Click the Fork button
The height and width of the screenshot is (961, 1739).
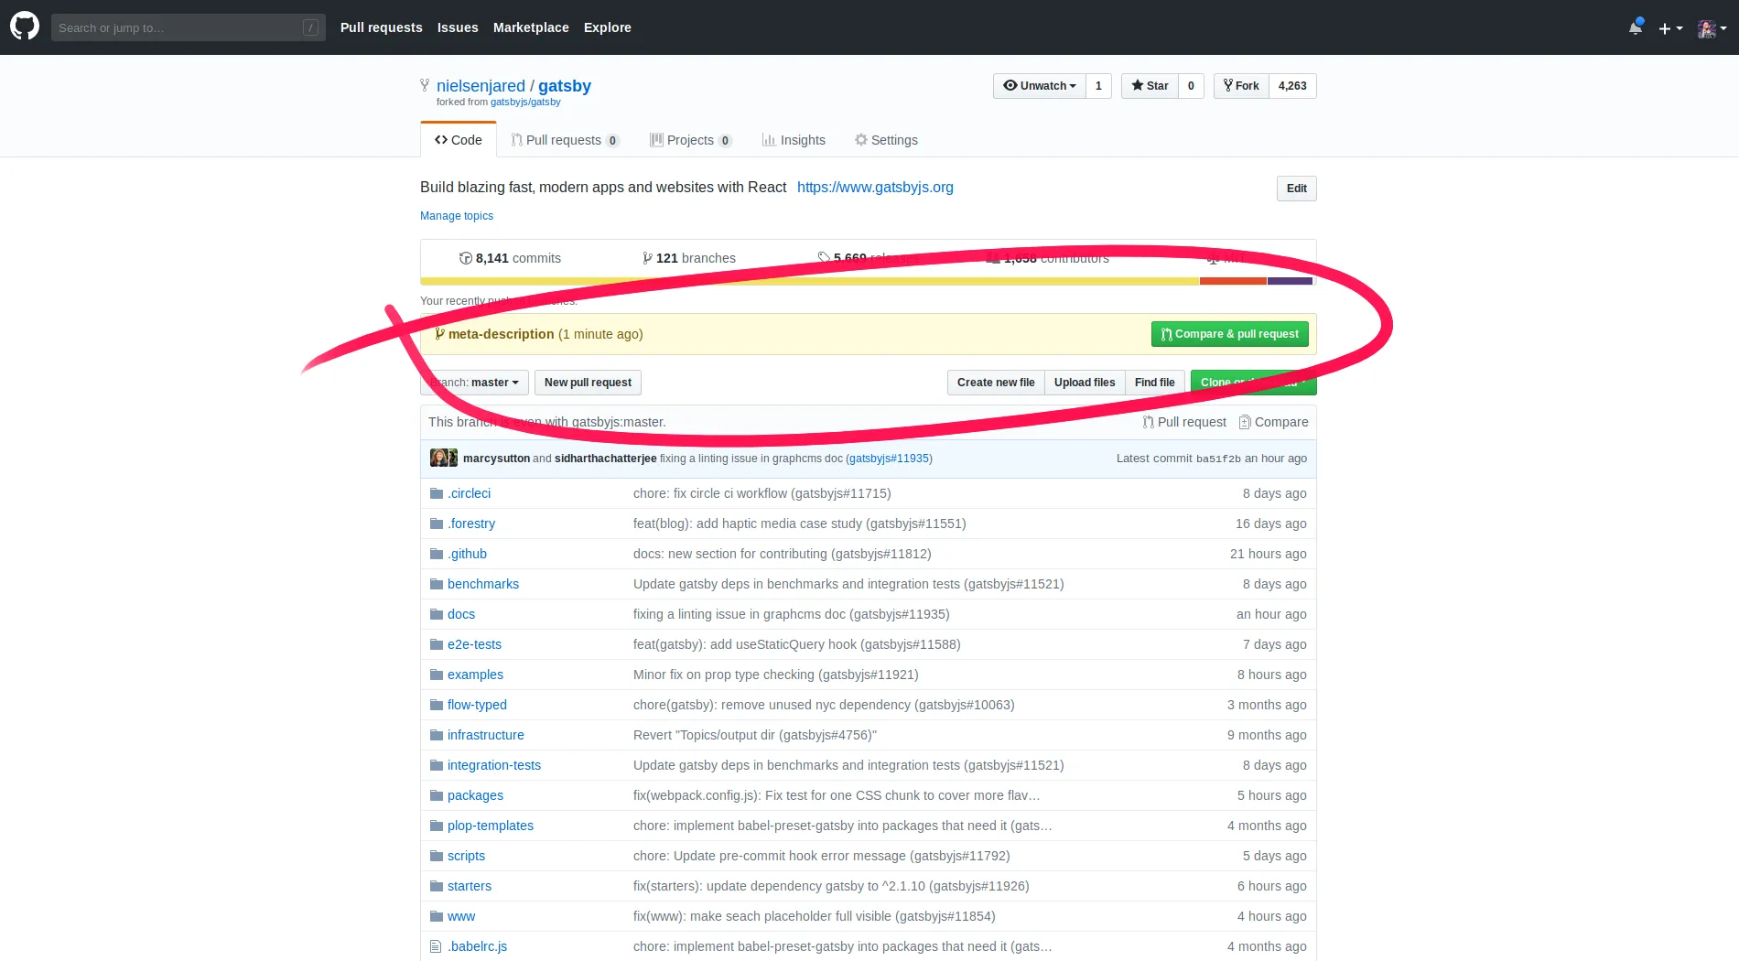point(1241,85)
